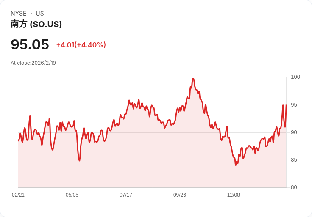Click the 07/17 date on the time axis
Viewport: 312px width, 217px height.
tap(126, 195)
